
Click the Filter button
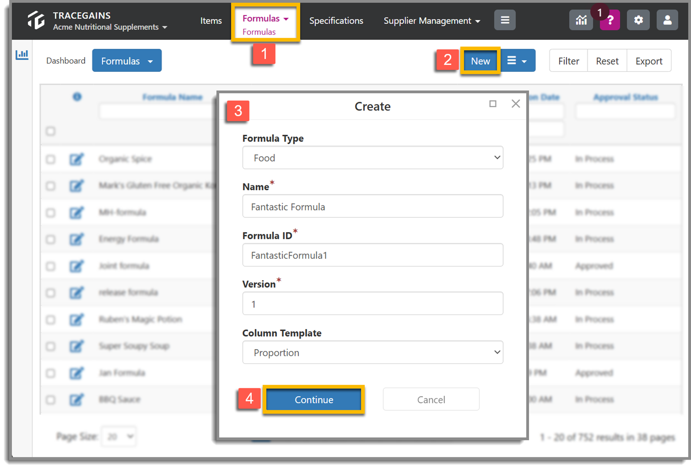(x=569, y=61)
